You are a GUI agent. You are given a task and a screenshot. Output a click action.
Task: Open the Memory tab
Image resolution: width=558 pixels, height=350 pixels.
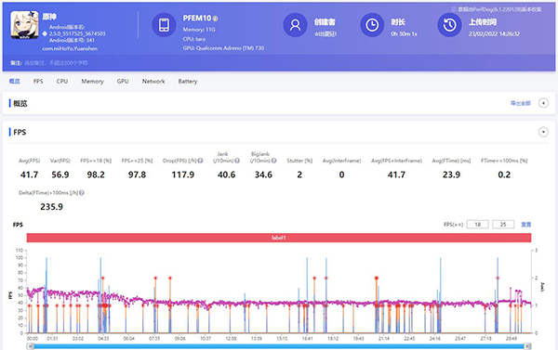pyautogui.click(x=92, y=82)
